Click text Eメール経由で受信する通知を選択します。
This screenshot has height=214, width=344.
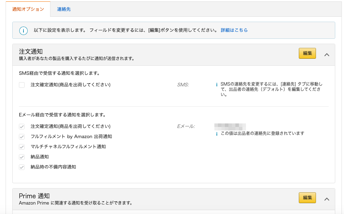pyautogui.click(x=63, y=115)
